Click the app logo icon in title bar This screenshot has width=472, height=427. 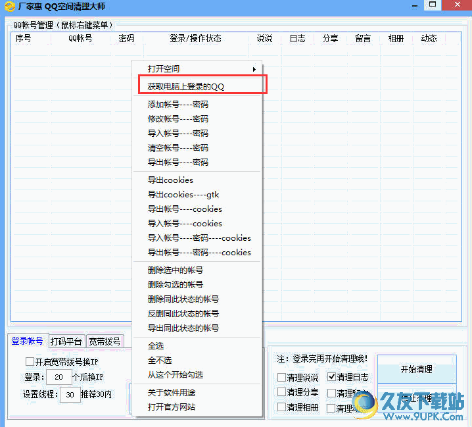pyautogui.click(x=9, y=6)
